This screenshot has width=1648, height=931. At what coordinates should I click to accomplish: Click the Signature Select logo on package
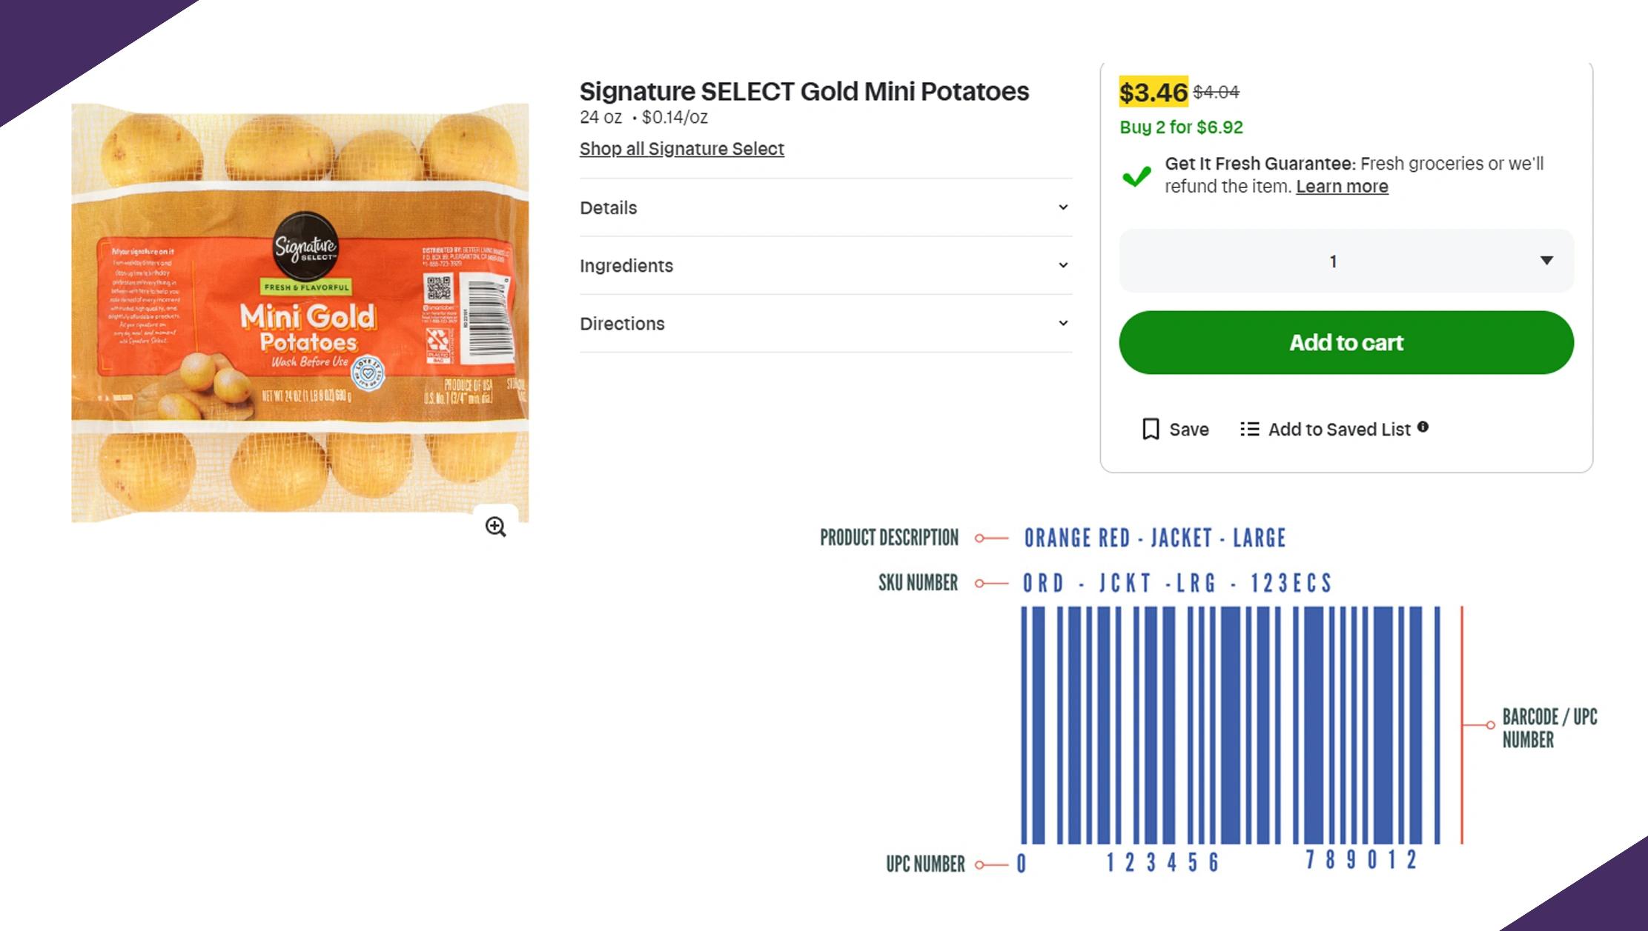click(305, 247)
